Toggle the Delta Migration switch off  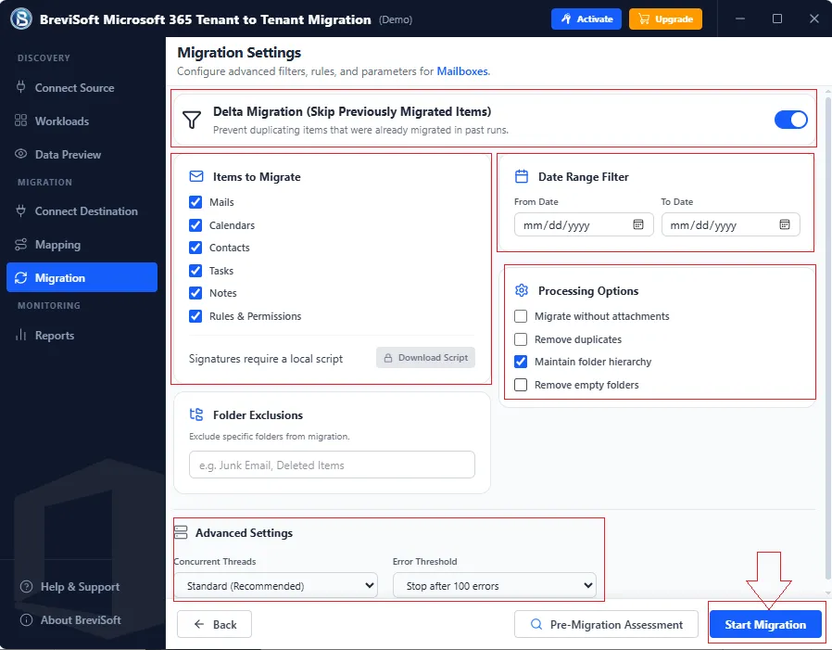pos(790,120)
